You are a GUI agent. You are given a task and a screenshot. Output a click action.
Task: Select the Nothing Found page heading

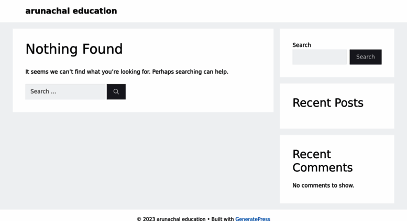click(74, 49)
